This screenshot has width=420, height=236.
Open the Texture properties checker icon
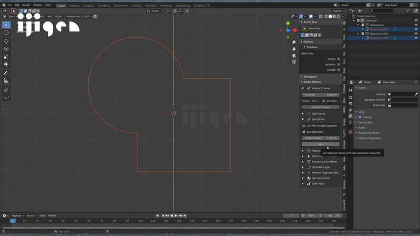351,132
